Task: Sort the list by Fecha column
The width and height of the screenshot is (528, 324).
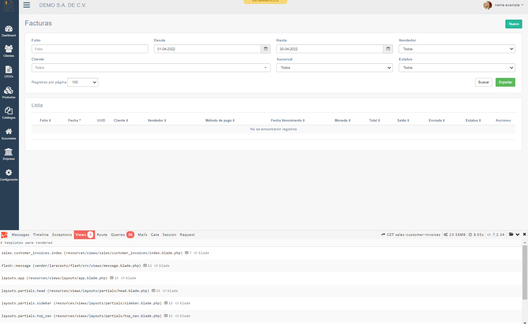Action: 75,120
